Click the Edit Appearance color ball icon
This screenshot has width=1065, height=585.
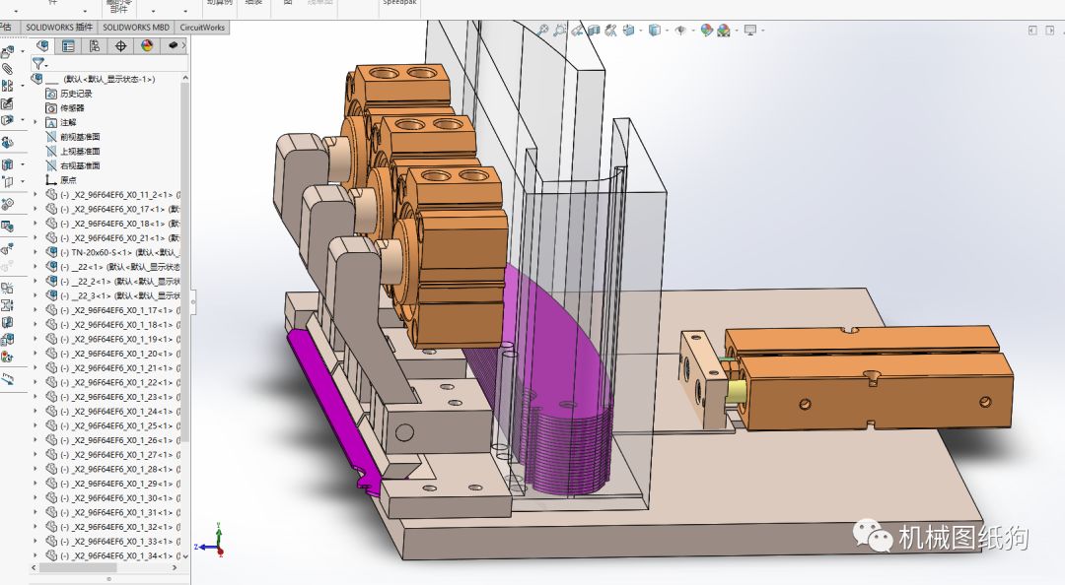(706, 31)
